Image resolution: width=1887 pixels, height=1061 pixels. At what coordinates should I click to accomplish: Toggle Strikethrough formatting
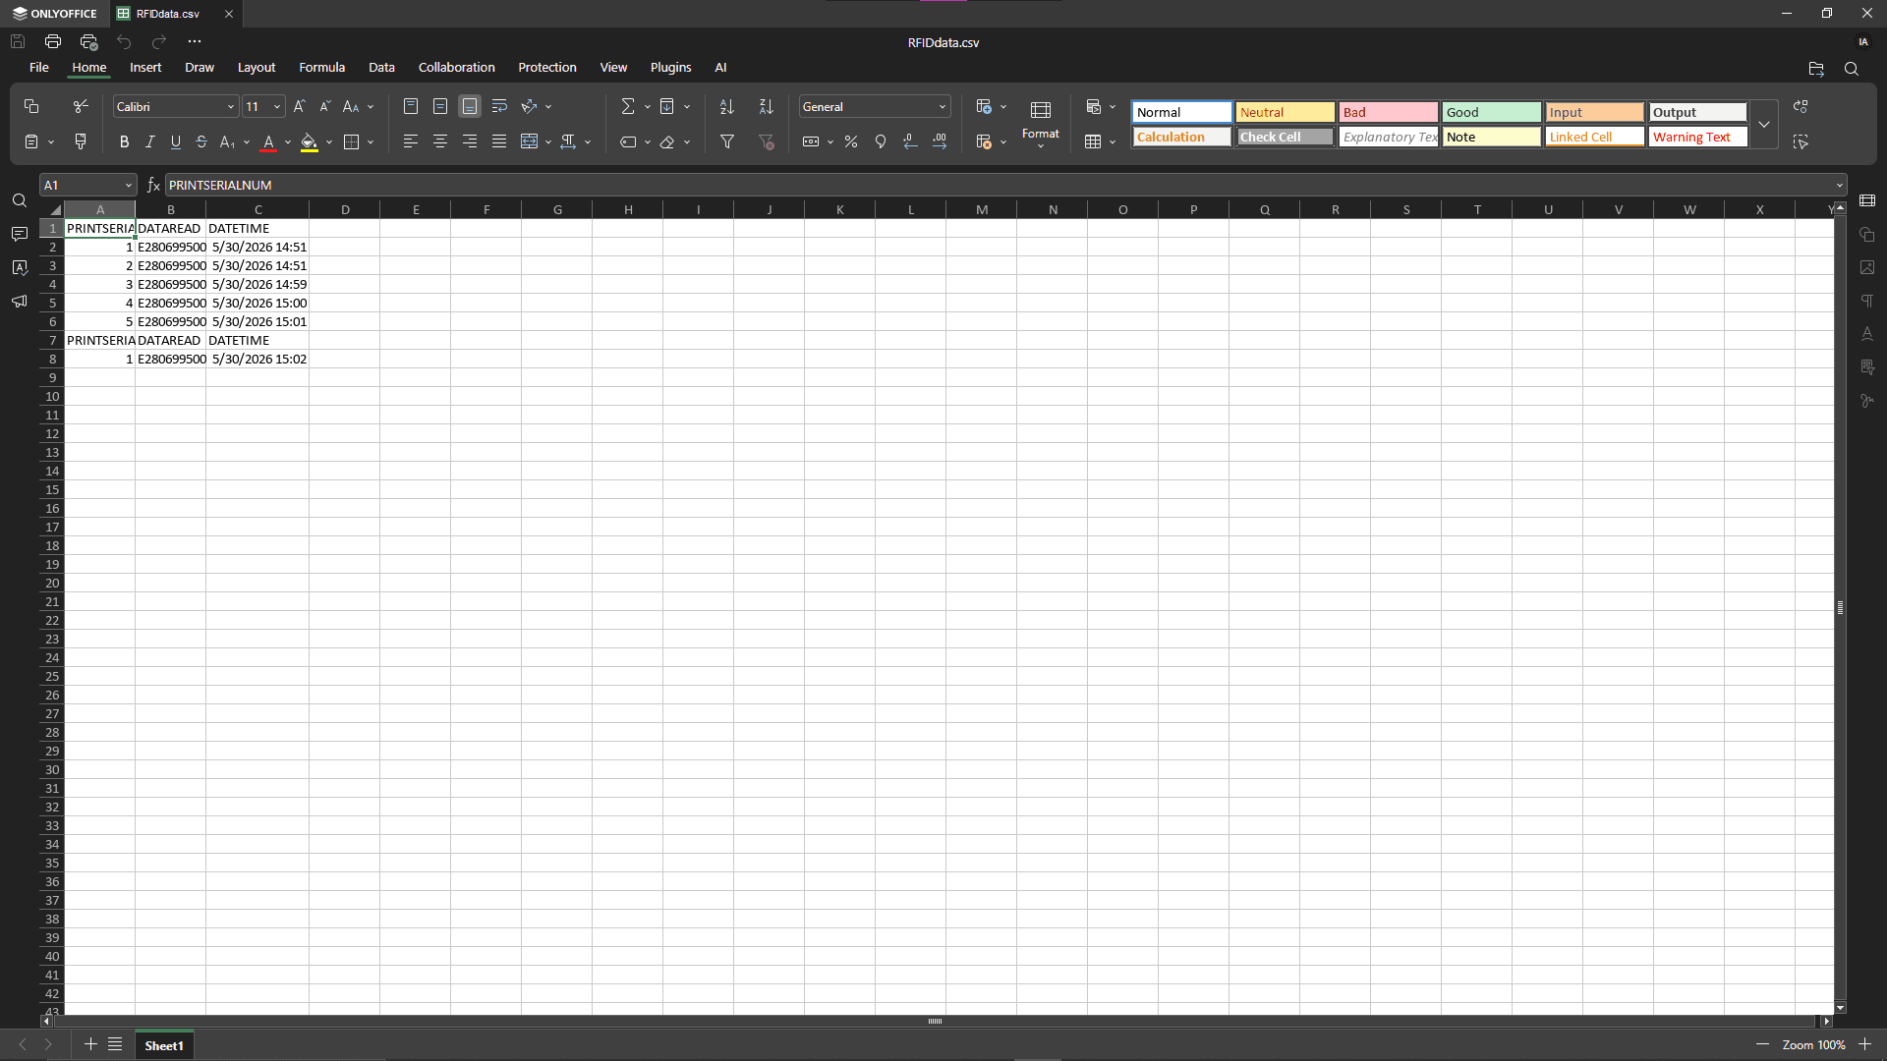click(201, 141)
